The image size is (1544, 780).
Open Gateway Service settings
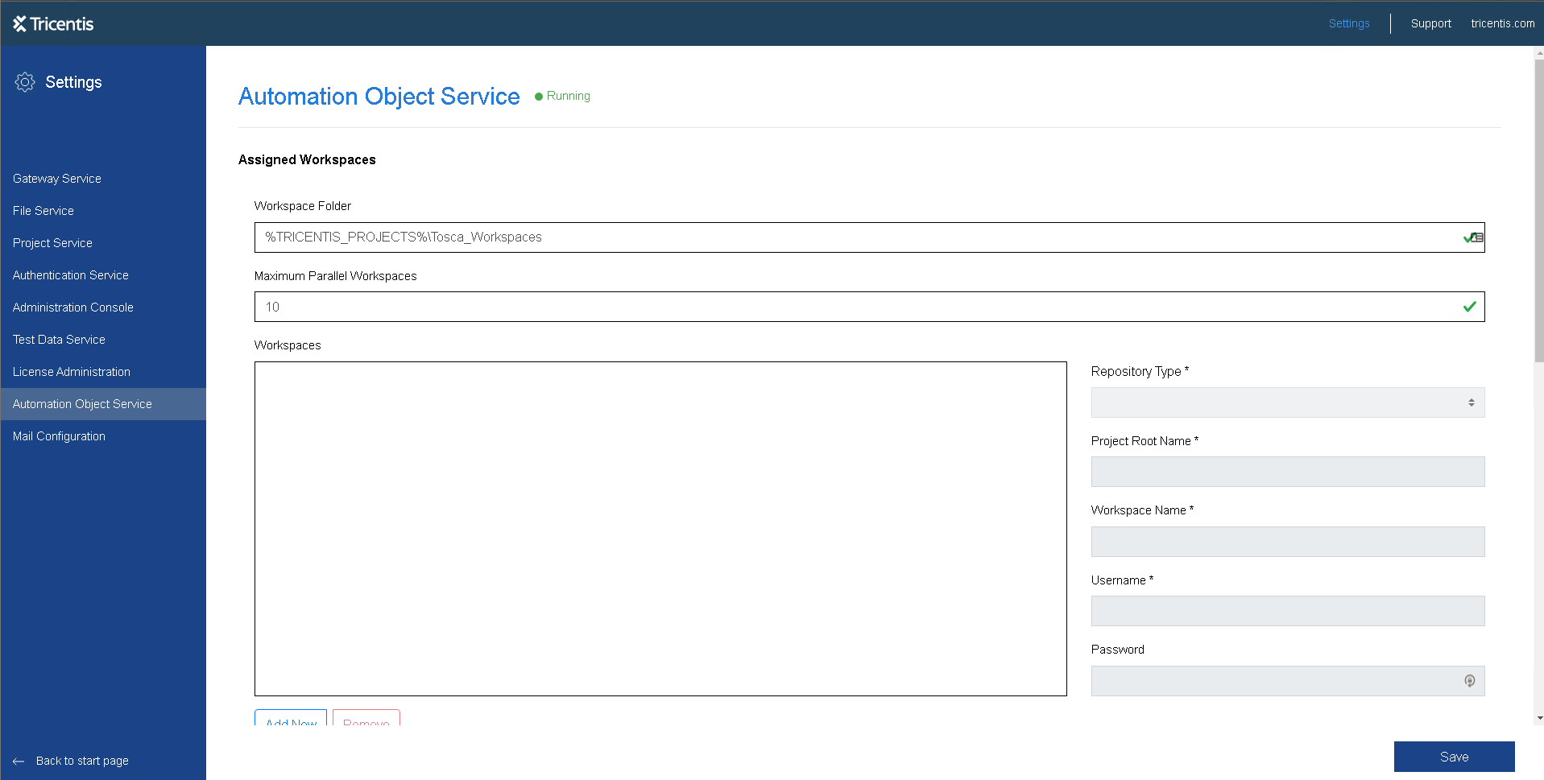click(57, 179)
